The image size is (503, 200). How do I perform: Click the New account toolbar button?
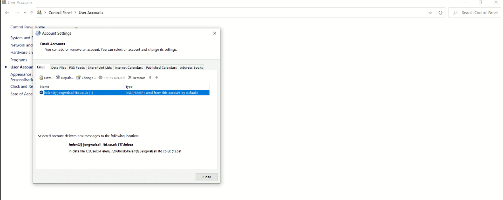46,78
